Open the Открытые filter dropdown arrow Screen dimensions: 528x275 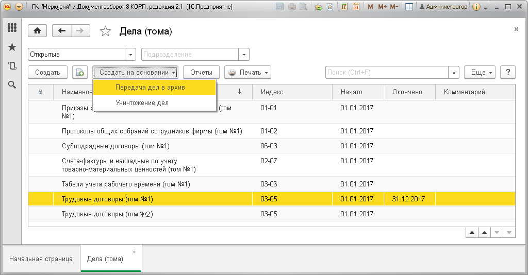[x=130, y=55]
